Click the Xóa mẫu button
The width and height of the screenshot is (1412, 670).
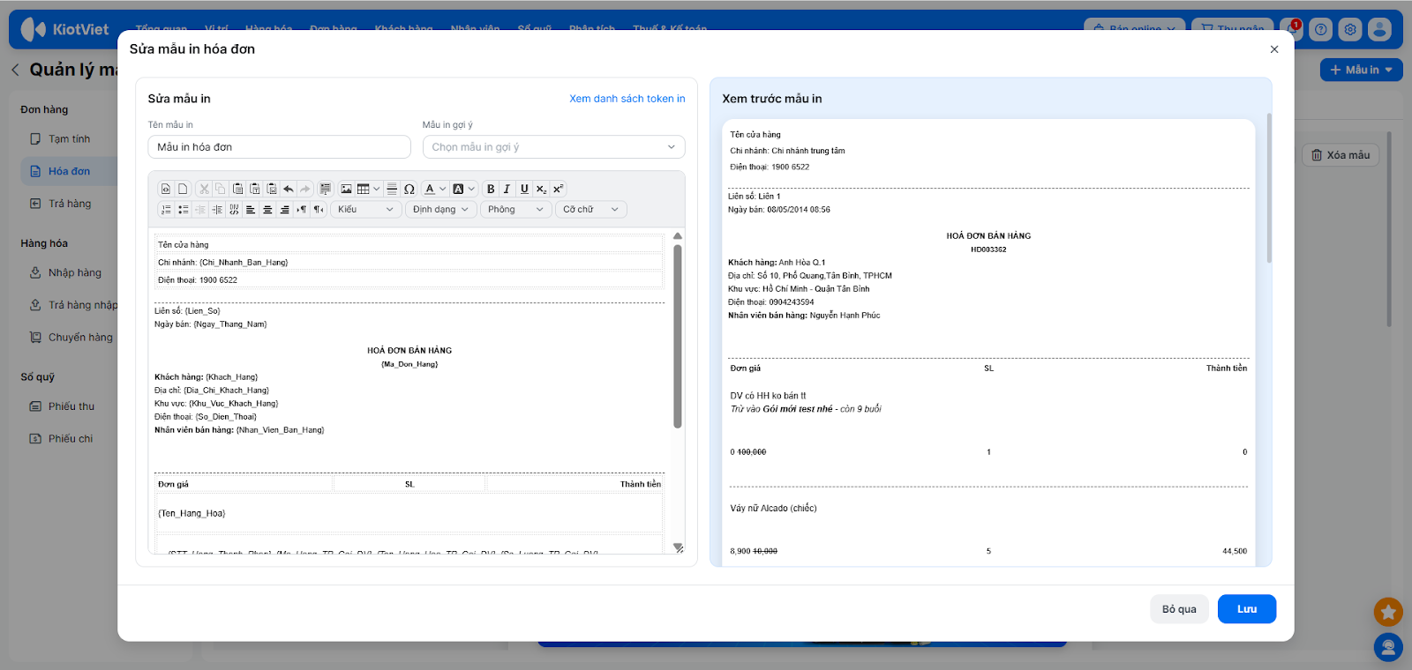1341,155
